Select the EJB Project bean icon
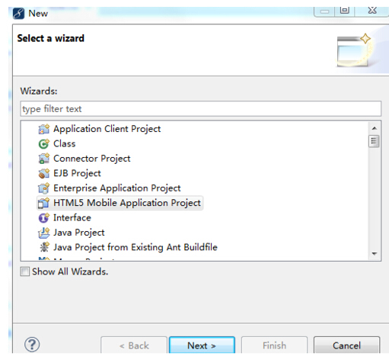Viewport: 389px width, 363px height. click(44, 173)
